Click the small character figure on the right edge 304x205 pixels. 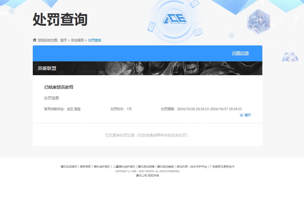[x=290, y=57]
